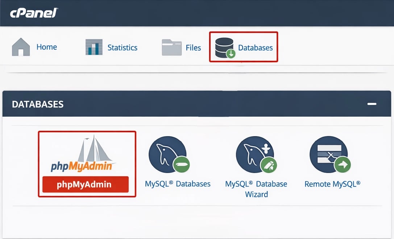Click the MySQL® Databases text link
The image size is (394, 239).
click(x=178, y=184)
